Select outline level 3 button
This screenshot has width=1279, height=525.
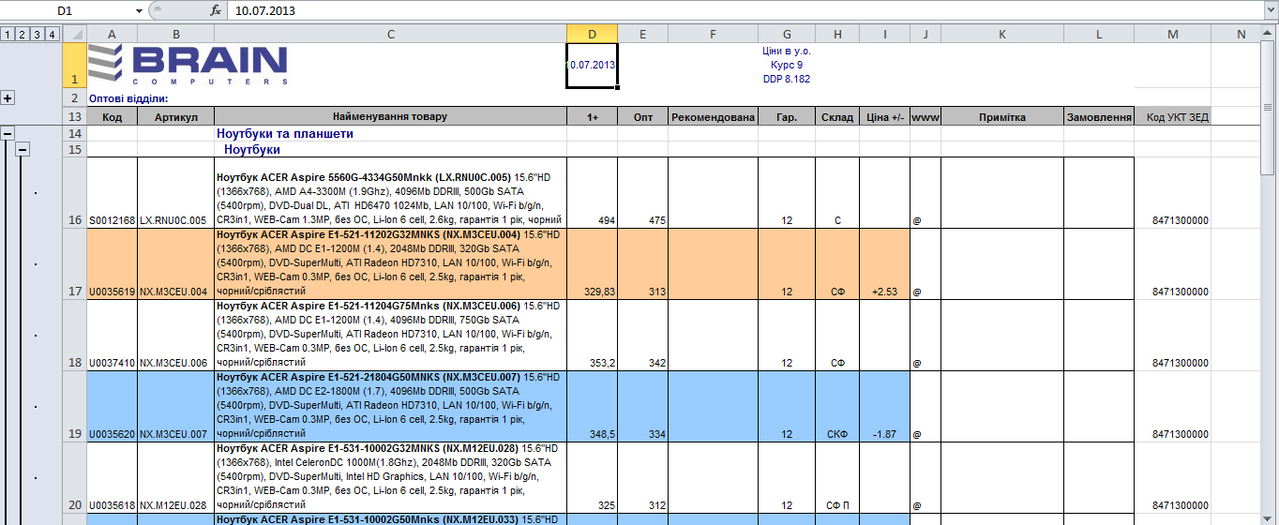(37, 35)
